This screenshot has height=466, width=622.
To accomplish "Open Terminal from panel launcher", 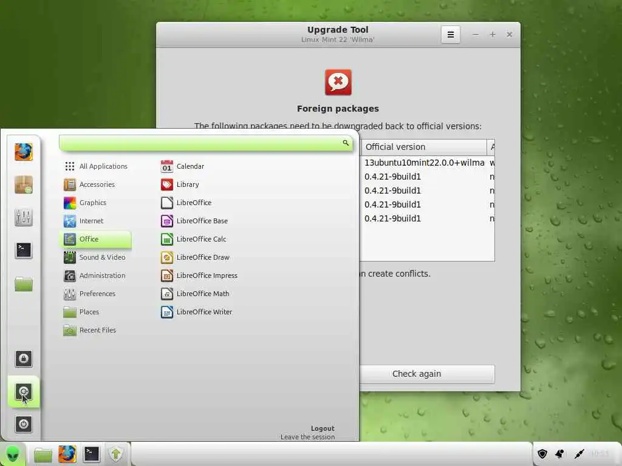I will point(91,454).
